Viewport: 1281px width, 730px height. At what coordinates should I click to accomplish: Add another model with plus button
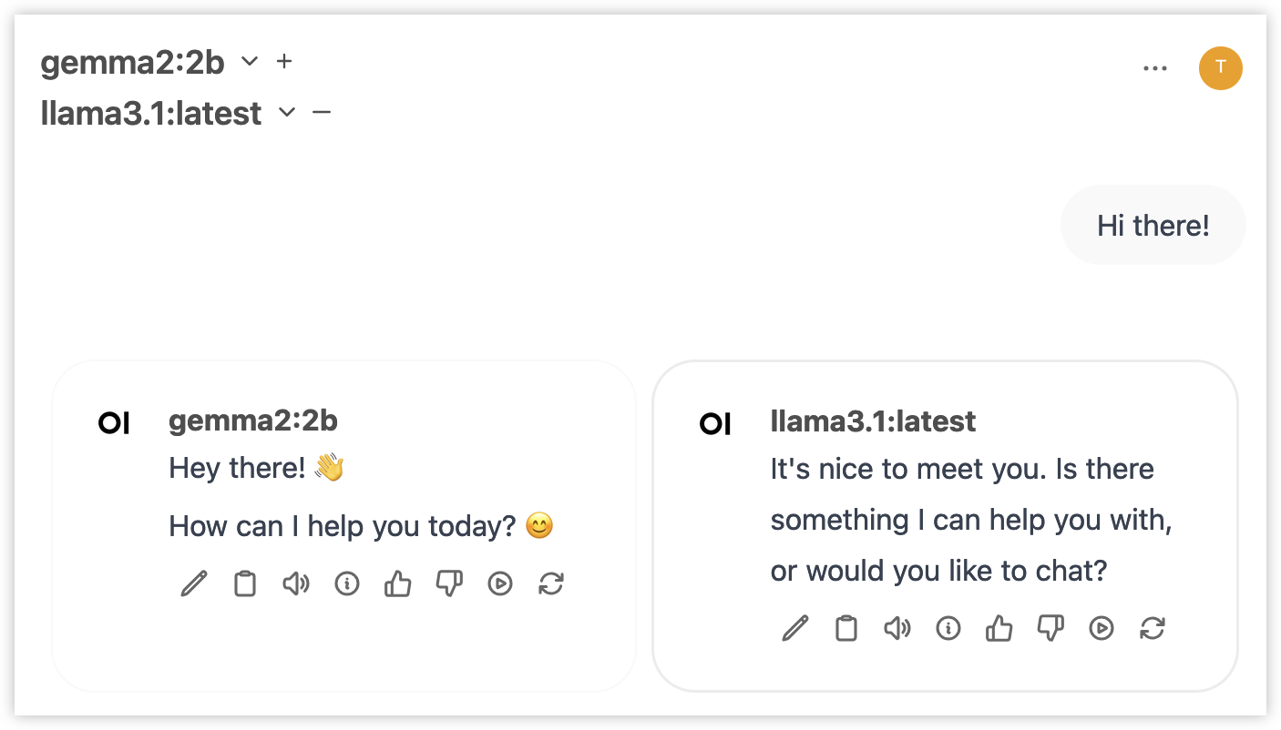pyautogui.click(x=284, y=61)
